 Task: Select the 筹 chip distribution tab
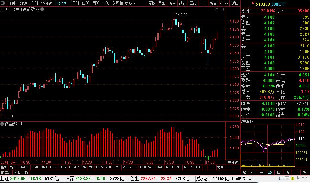[305, 173]
